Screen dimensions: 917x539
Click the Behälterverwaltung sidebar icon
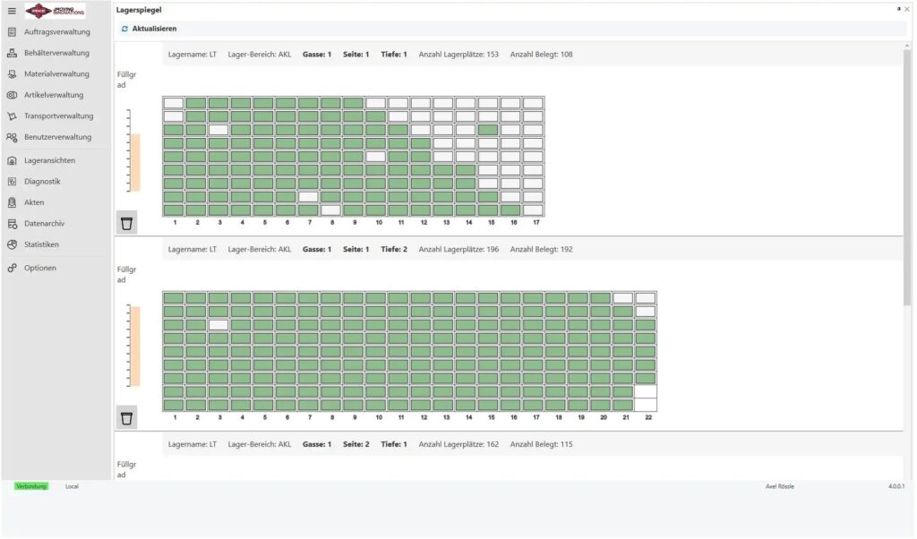click(x=12, y=53)
